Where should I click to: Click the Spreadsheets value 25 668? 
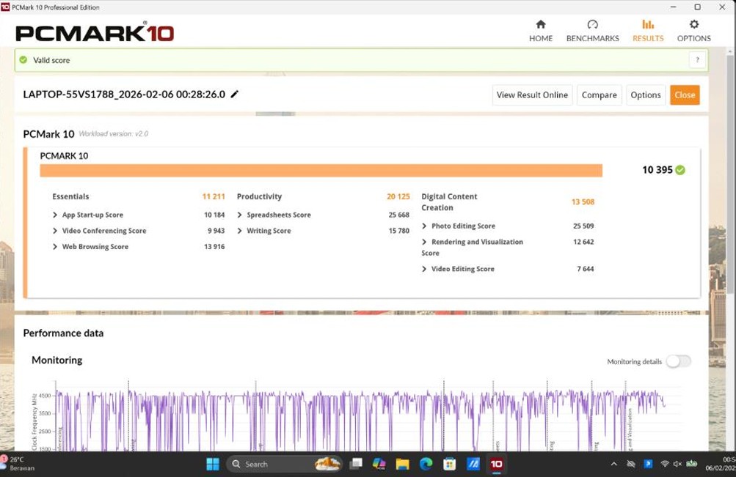[x=398, y=215]
